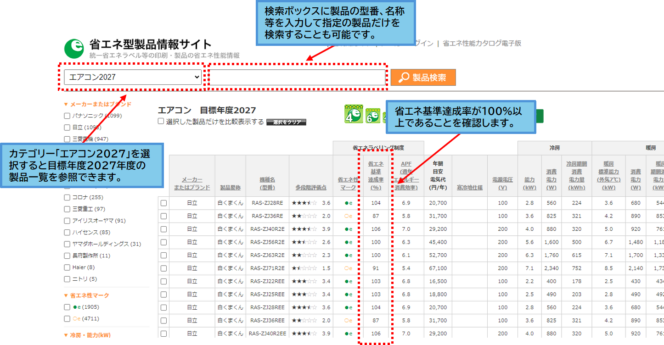Click model cell RAS-ZJ36REE
This screenshot has width=664, height=345.
[x=267, y=321]
